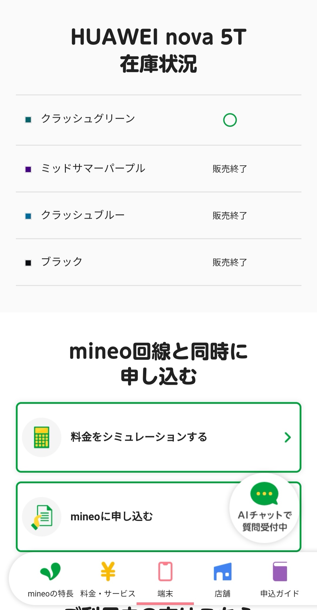This screenshot has height=610, width=317.
Task: Tap the mineo leaf logo icon
Action: [x=50, y=571]
